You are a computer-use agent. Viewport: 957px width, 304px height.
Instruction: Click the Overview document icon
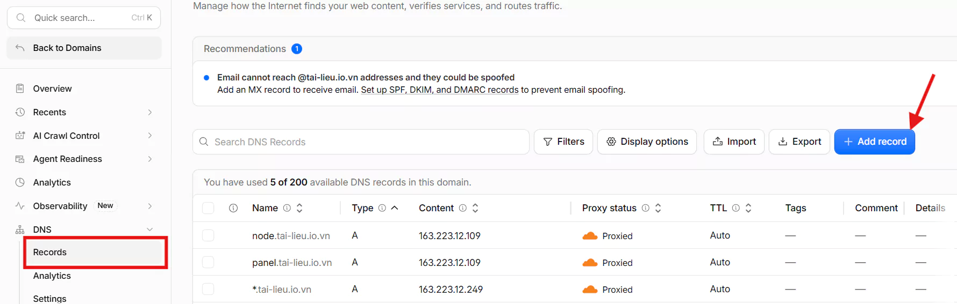click(x=20, y=88)
